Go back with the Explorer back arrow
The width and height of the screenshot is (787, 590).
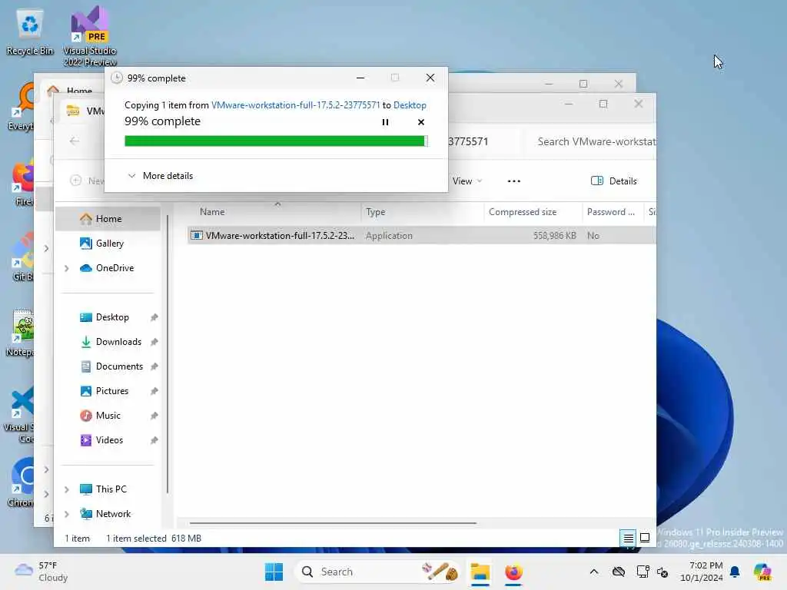tap(75, 141)
